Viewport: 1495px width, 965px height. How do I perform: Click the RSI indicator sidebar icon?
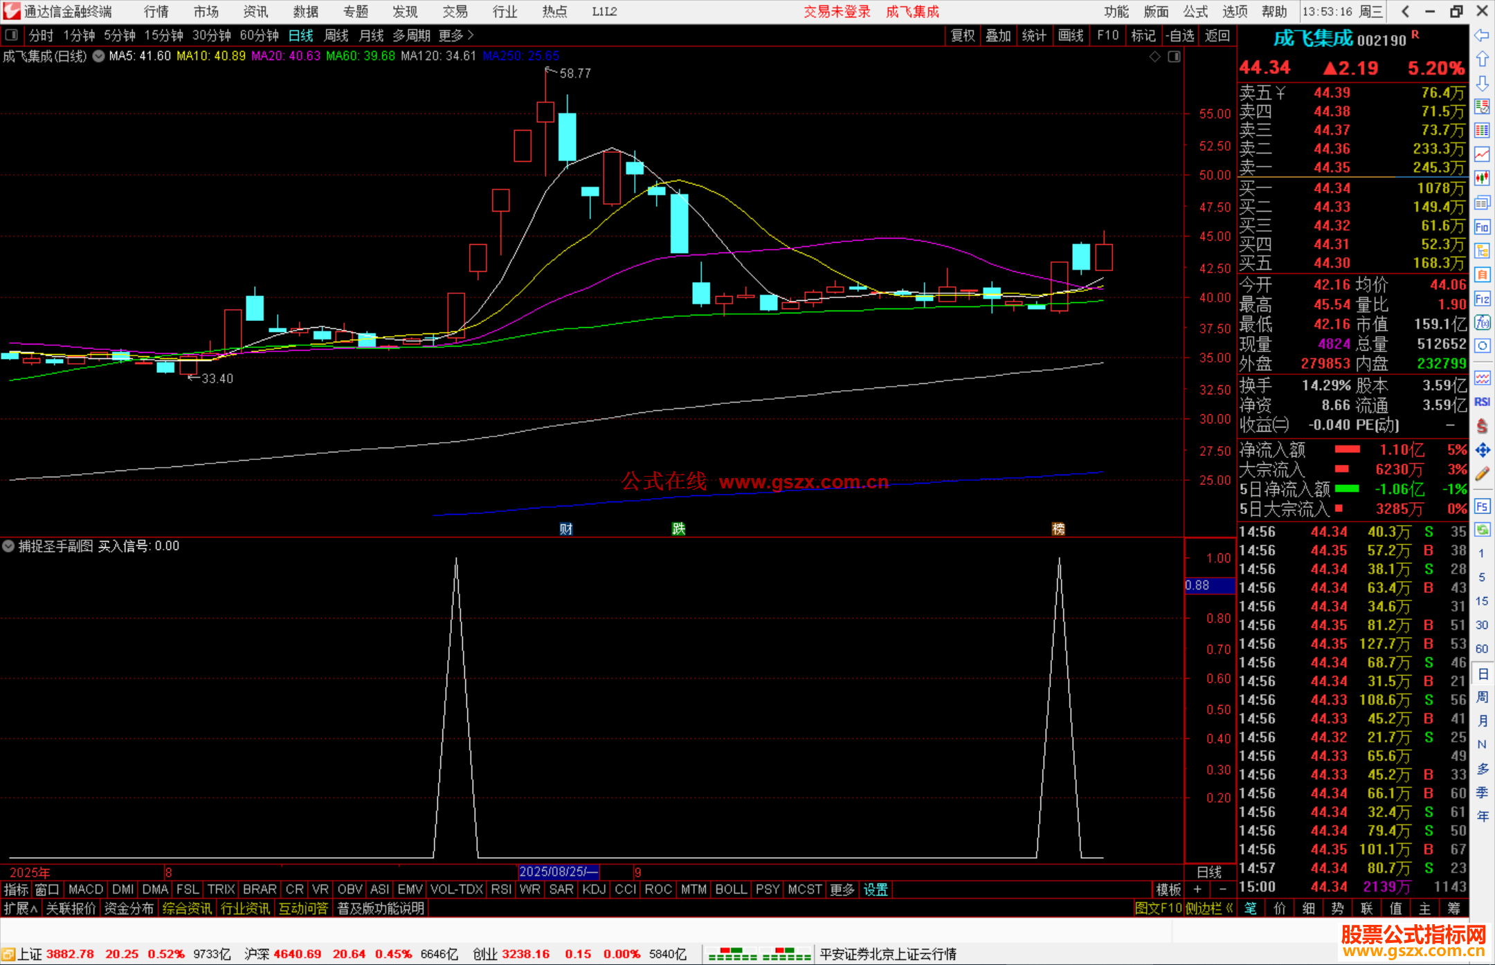(x=1482, y=402)
